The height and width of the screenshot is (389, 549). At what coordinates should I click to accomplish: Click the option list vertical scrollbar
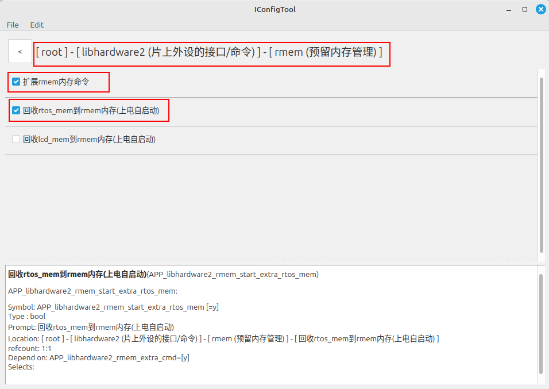pyautogui.click(x=542, y=165)
